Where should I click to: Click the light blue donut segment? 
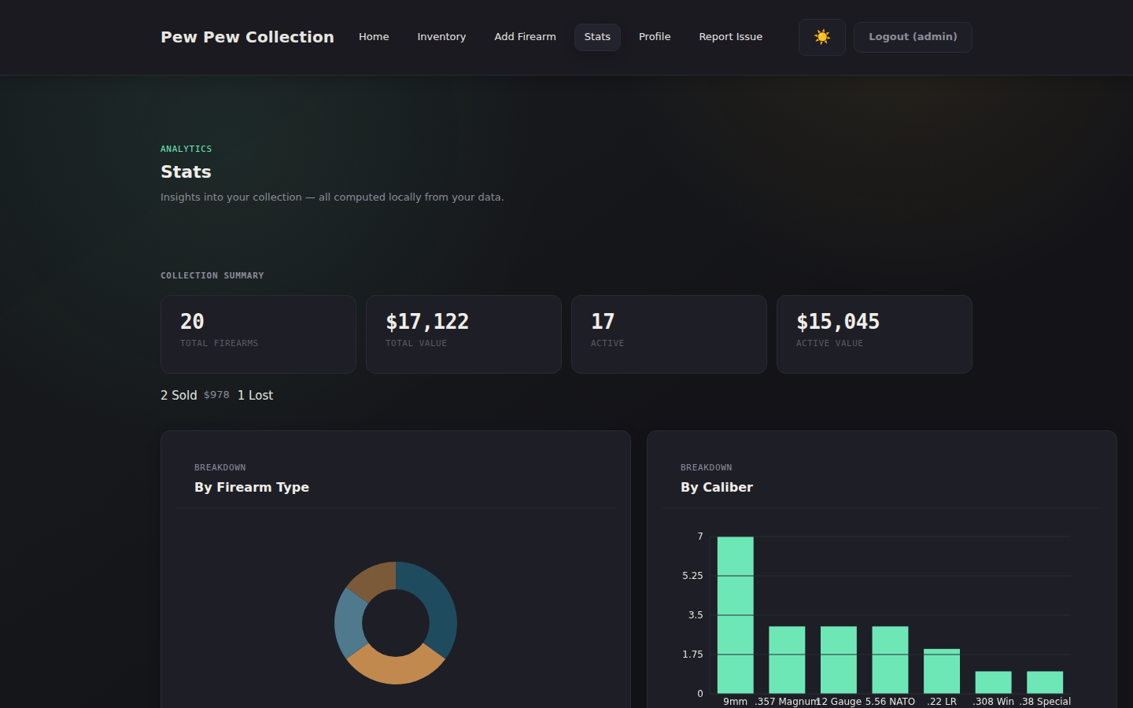(350, 623)
